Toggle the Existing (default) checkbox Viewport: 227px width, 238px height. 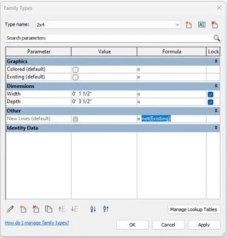(x=75, y=77)
